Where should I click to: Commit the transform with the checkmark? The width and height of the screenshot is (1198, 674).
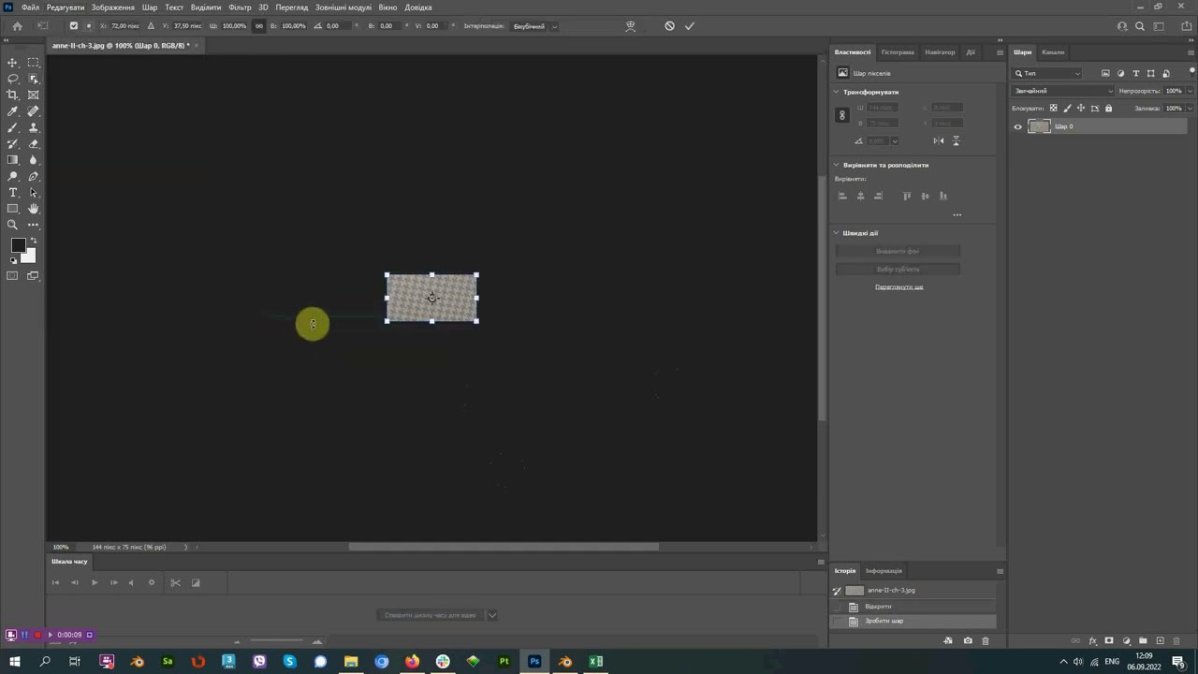(x=690, y=26)
